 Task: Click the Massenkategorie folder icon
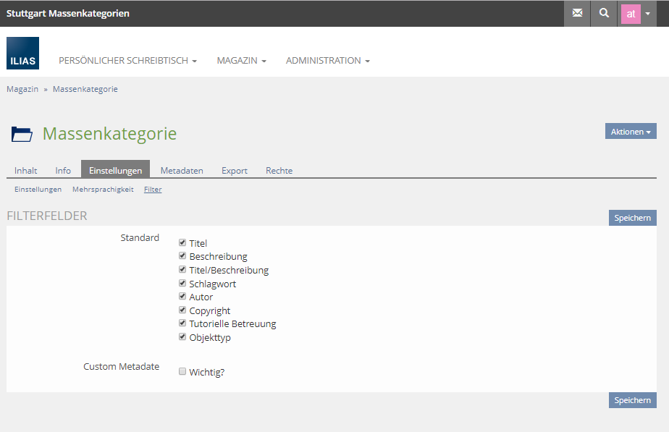[22, 134]
